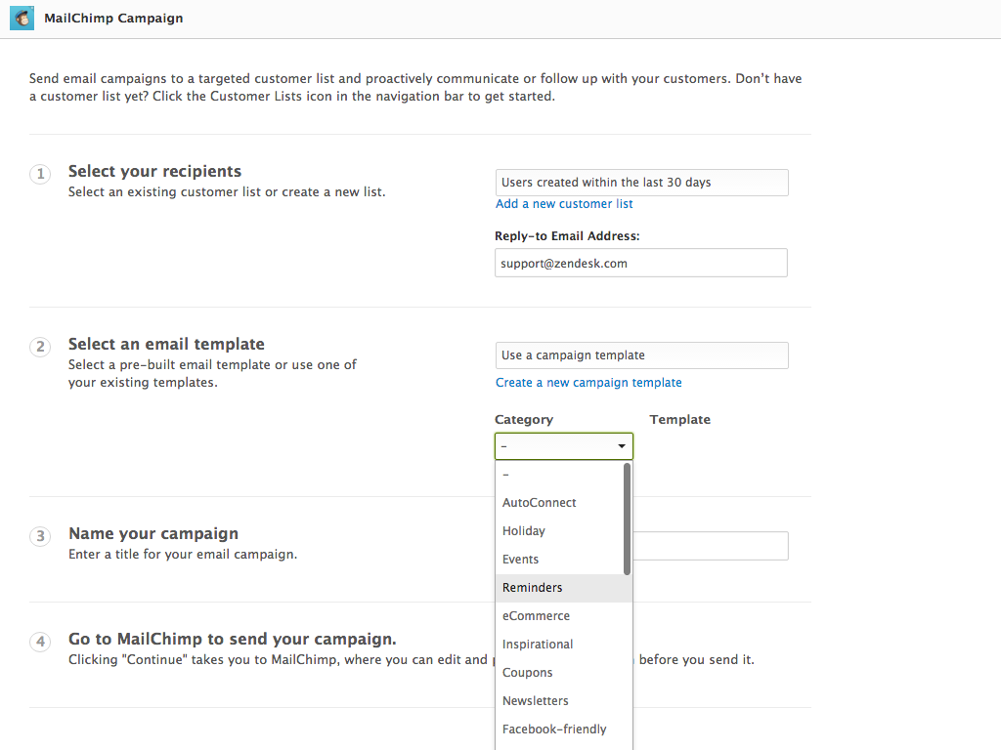Click the step 2 numbered circle
1001x750 pixels.
tap(40, 347)
